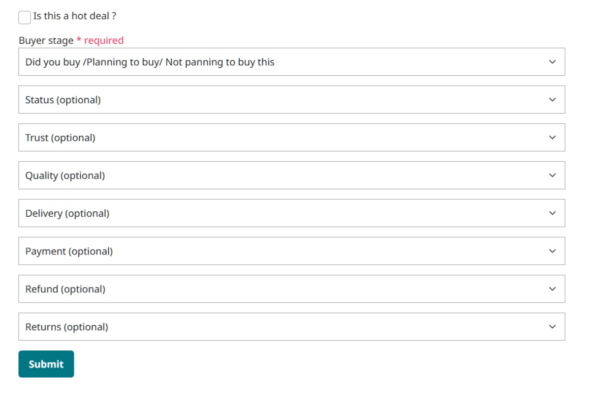
Task: Open the Trust (optional) dropdown
Action: tap(291, 138)
